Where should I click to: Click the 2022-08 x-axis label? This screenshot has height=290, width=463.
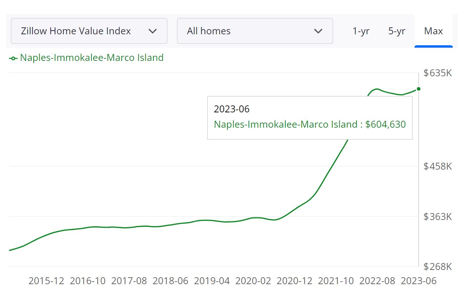point(377,281)
